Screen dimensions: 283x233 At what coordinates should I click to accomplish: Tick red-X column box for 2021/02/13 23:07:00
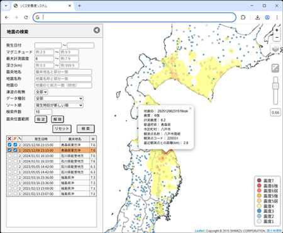[x=9, y=194]
